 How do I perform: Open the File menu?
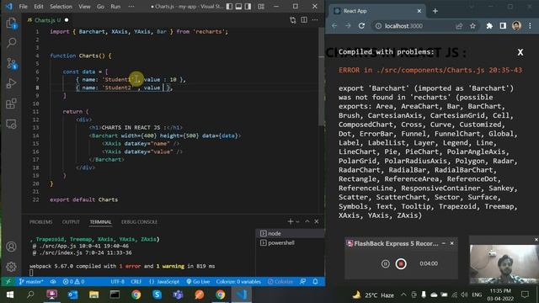(x=23, y=7)
